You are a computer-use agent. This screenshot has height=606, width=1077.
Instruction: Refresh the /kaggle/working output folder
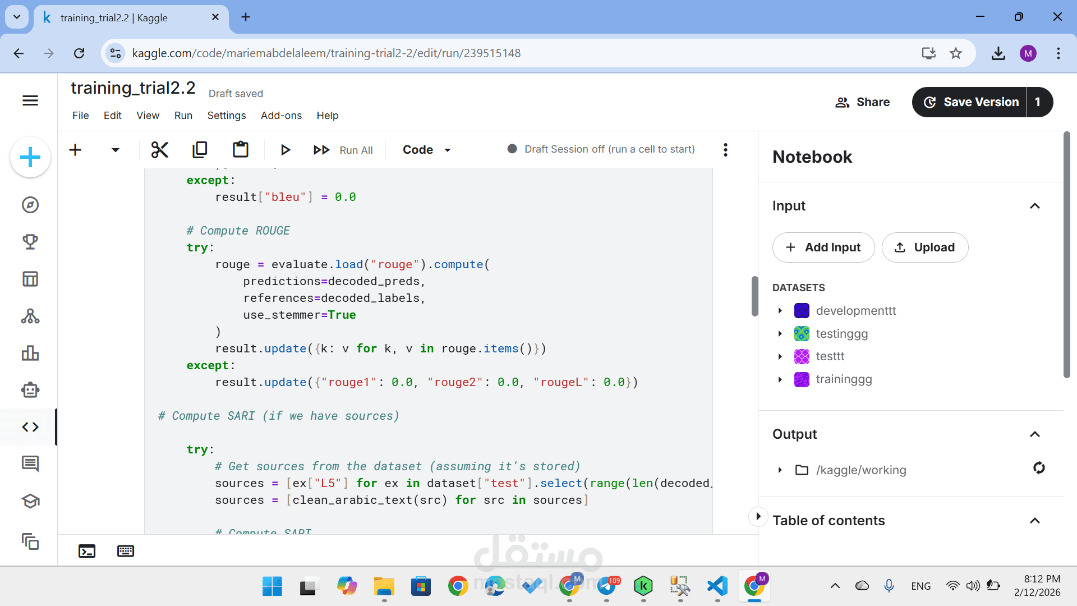pos(1039,468)
